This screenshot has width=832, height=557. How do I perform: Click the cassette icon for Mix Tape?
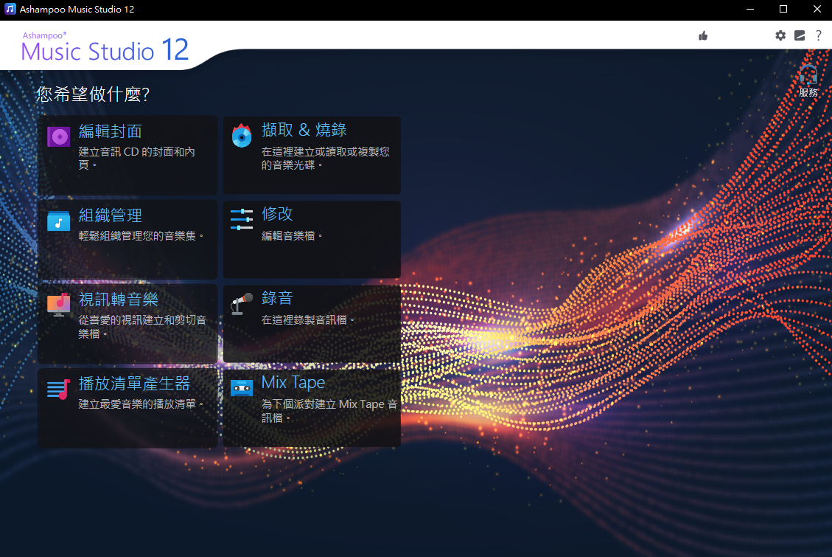(242, 388)
